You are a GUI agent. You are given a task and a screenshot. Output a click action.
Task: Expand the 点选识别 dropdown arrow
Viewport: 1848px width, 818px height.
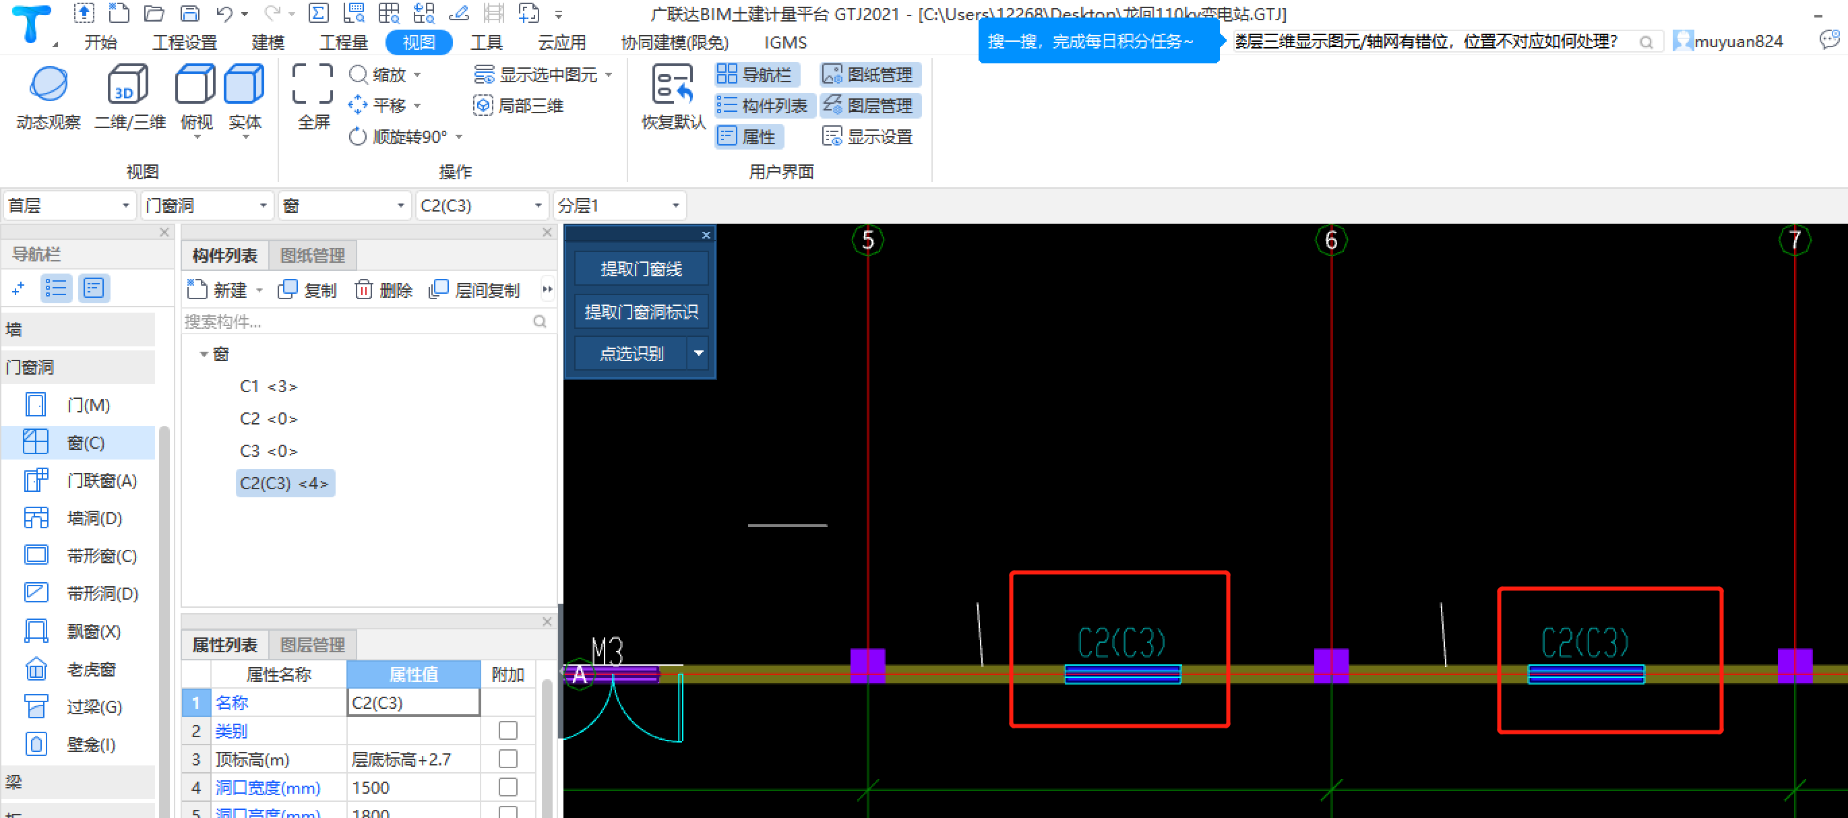(699, 354)
